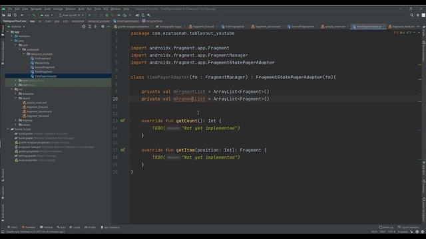Open Project panel options gear
The width and height of the screenshot is (426, 239).
[x=103, y=27]
